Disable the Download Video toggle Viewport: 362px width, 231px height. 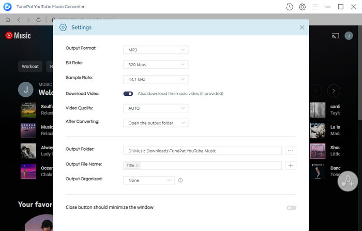[x=128, y=94]
